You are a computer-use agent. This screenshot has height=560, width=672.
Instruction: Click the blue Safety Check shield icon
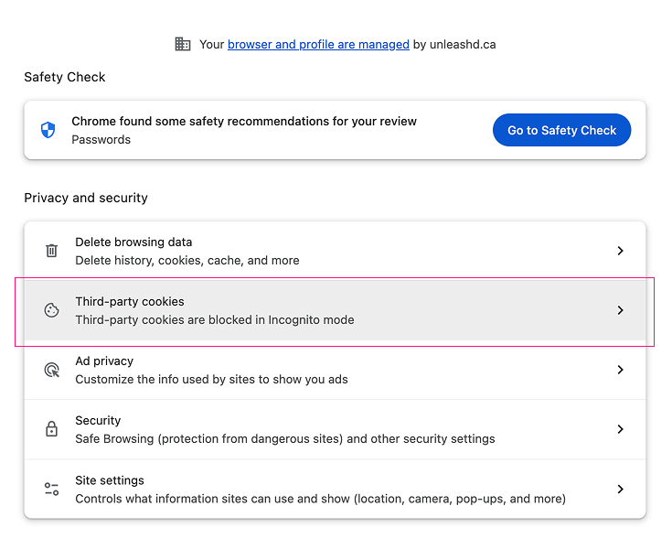pos(48,130)
